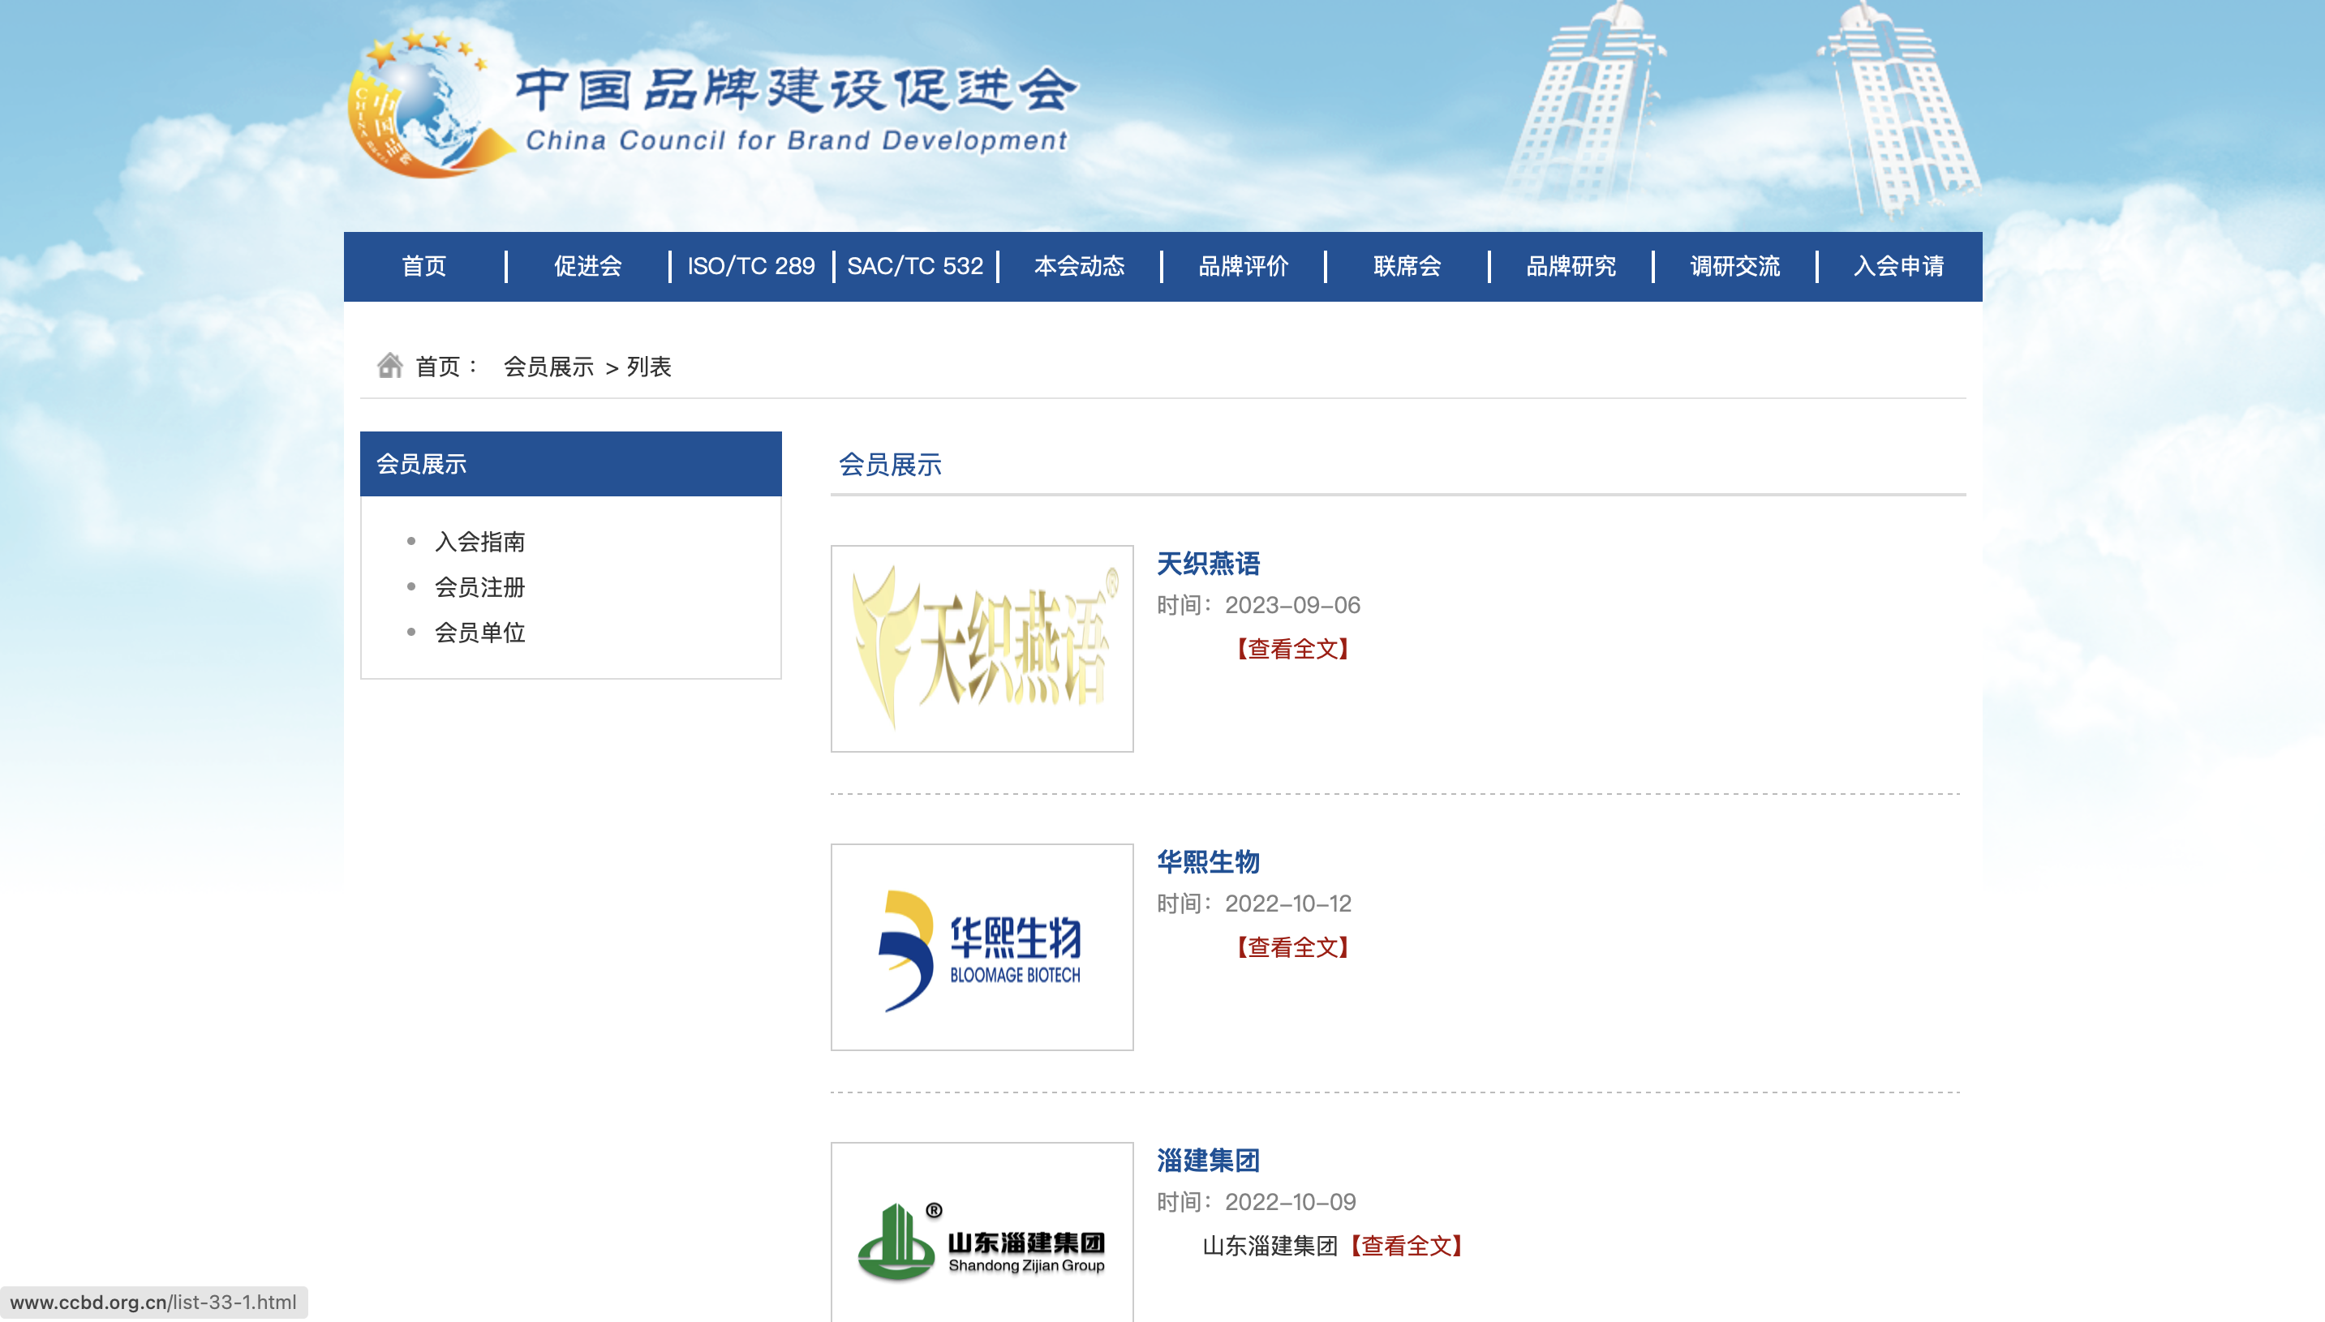Open 入会指南 in the sidebar
Image resolution: width=2325 pixels, height=1322 pixels.
[x=479, y=542]
